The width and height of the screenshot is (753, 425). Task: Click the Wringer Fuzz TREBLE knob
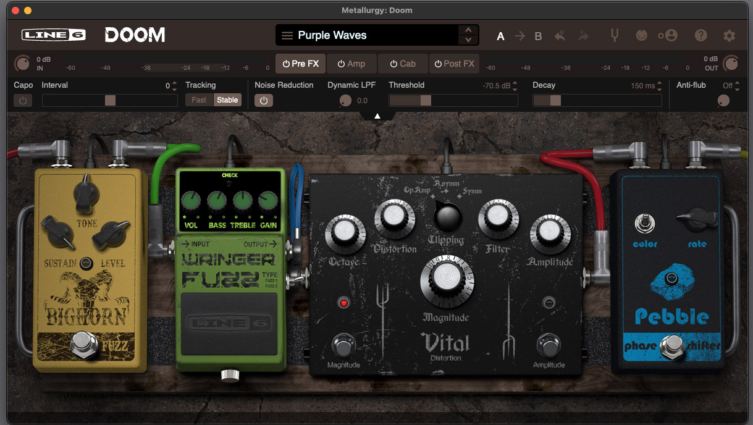tap(243, 200)
